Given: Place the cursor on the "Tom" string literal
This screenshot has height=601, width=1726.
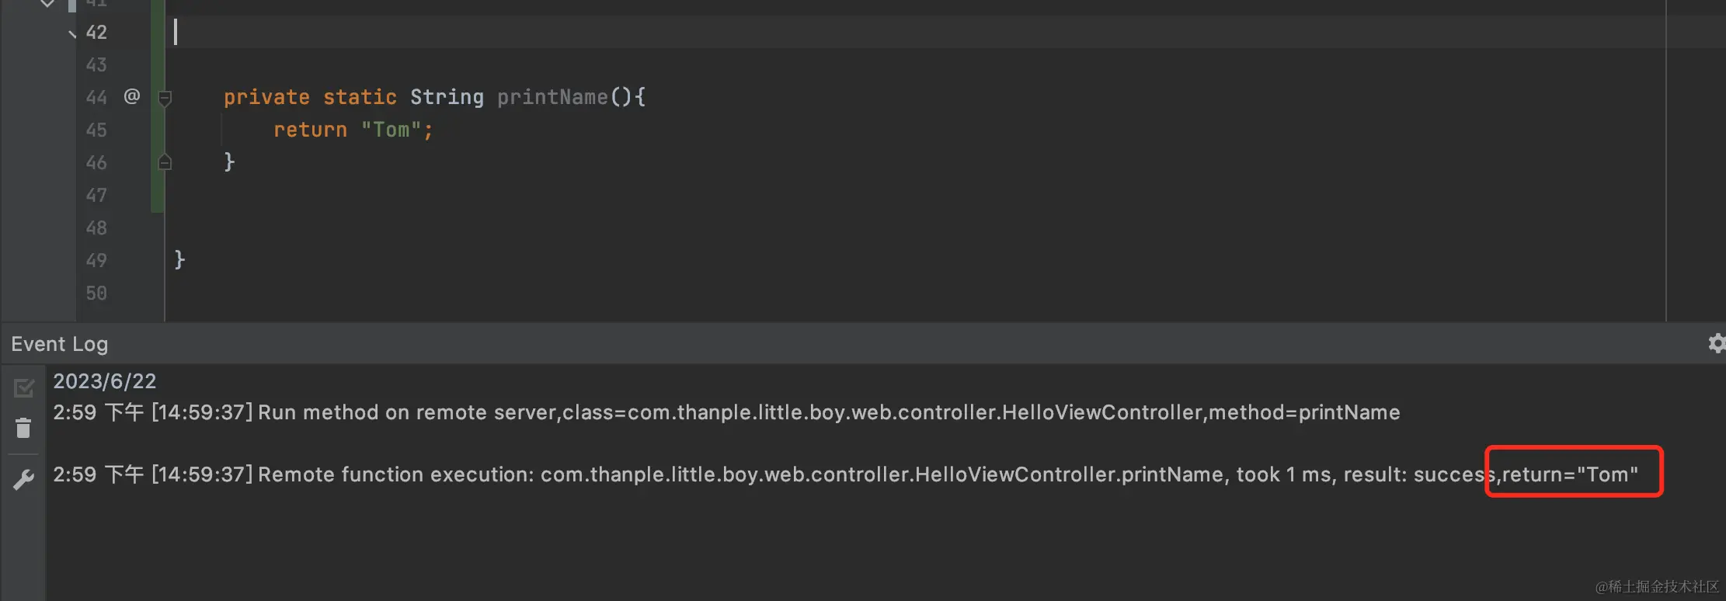Looking at the screenshot, I should [x=391, y=130].
